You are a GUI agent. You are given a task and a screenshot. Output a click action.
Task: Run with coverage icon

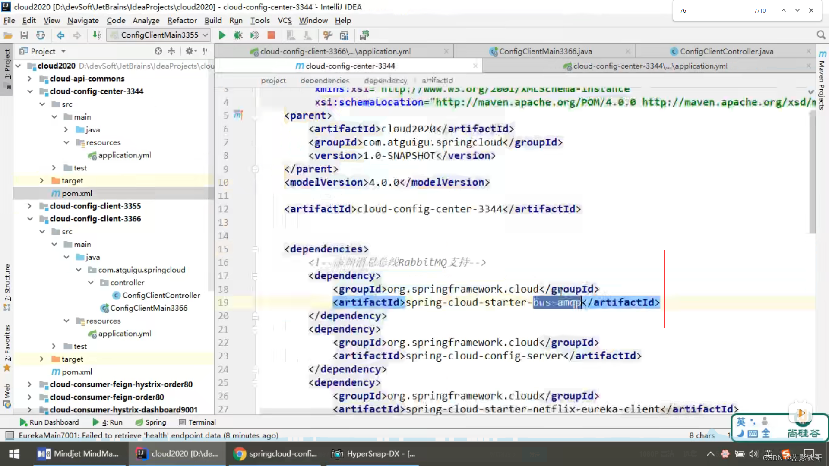[x=255, y=35]
